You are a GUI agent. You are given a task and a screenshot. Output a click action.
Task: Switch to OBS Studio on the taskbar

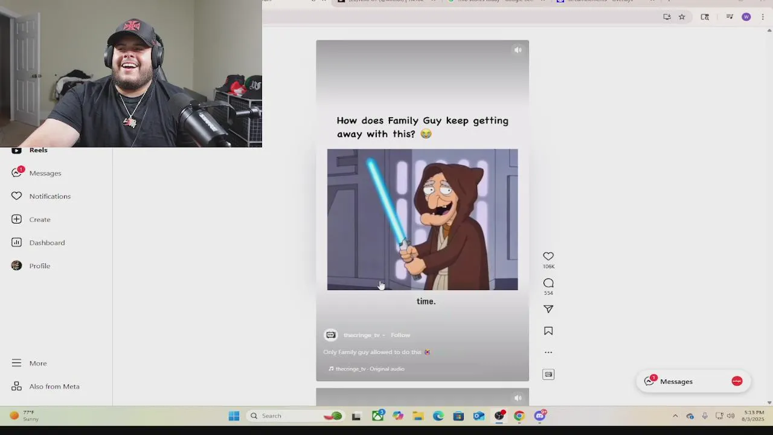pos(499,416)
